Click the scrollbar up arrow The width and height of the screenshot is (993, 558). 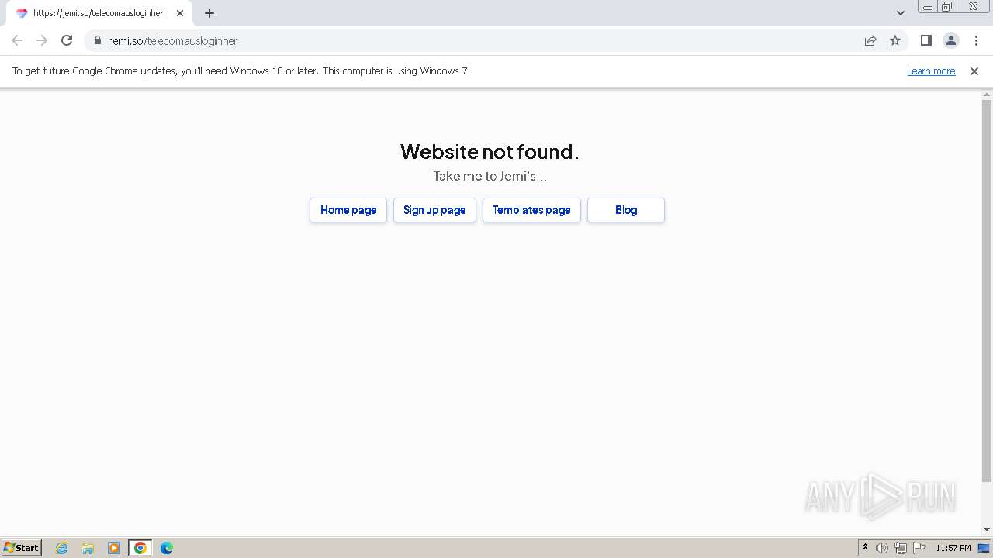tap(987, 95)
